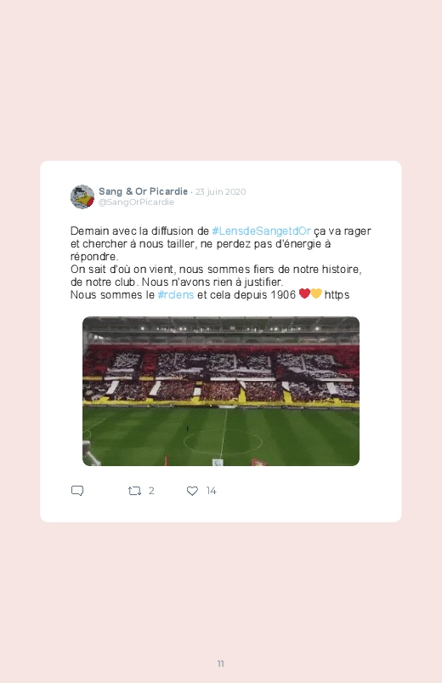Open the reply speech bubble icon
Screen dimensions: 442x683
click(x=77, y=491)
